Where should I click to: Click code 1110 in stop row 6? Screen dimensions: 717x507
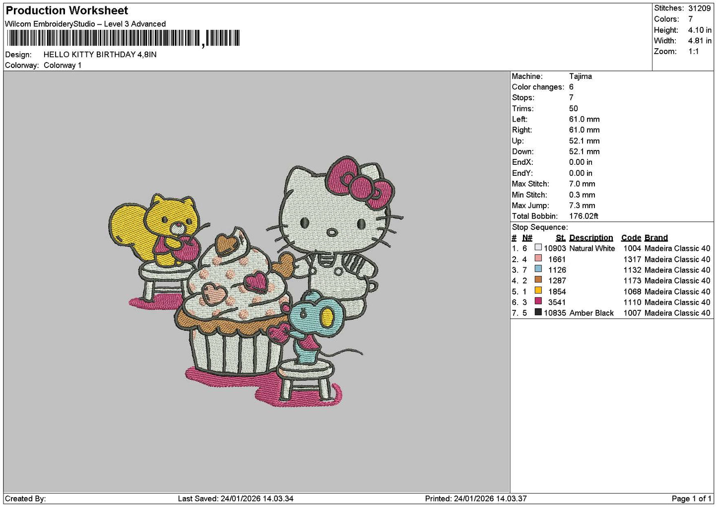pos(632,302)
